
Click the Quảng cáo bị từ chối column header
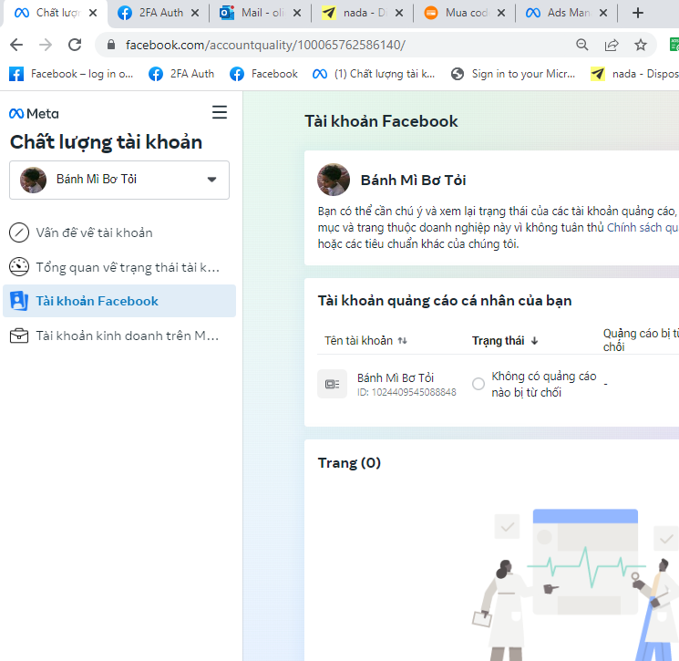pyautogui.click(x=641, y=340)
